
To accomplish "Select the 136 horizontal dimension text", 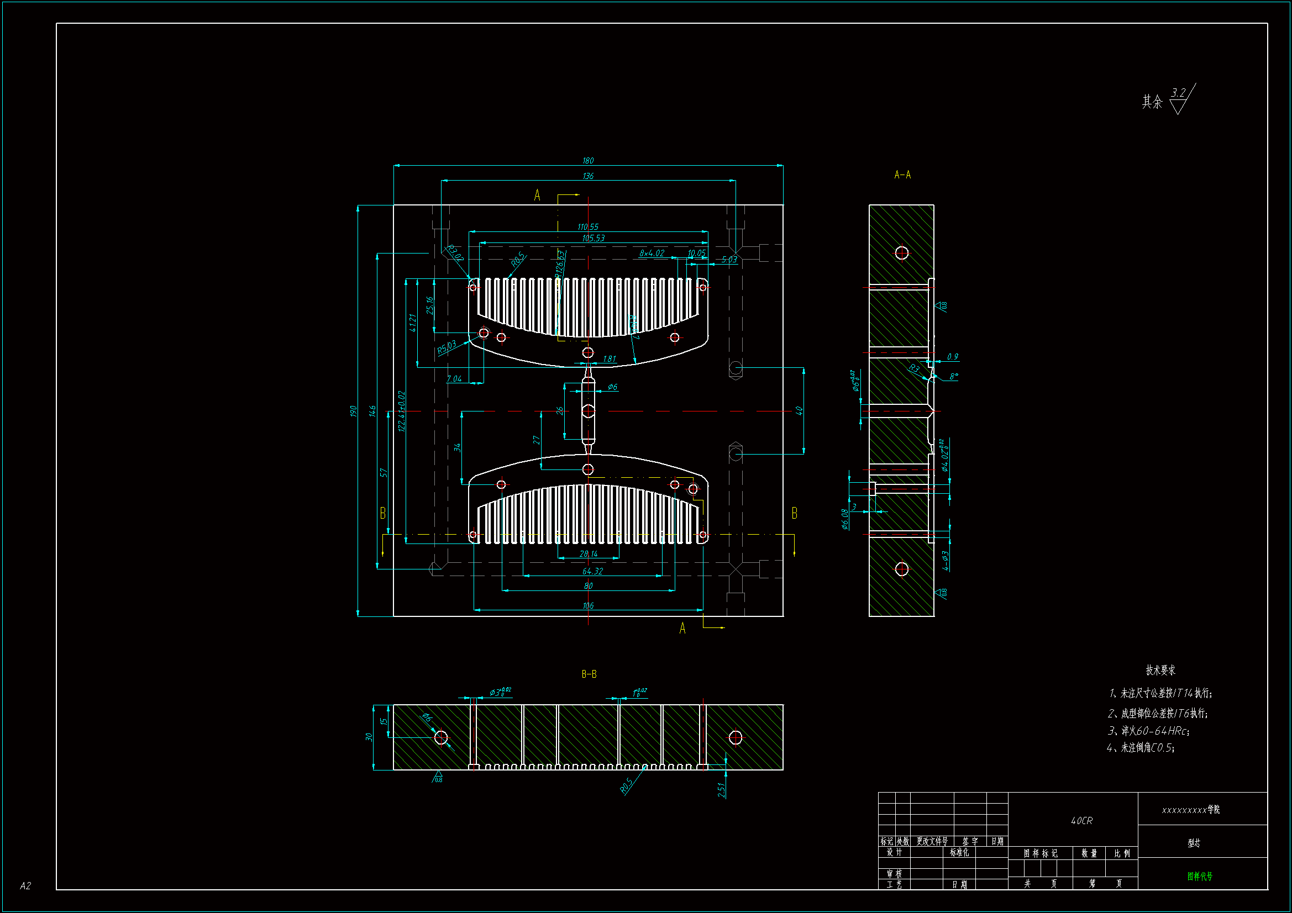I will coord(588,176).
